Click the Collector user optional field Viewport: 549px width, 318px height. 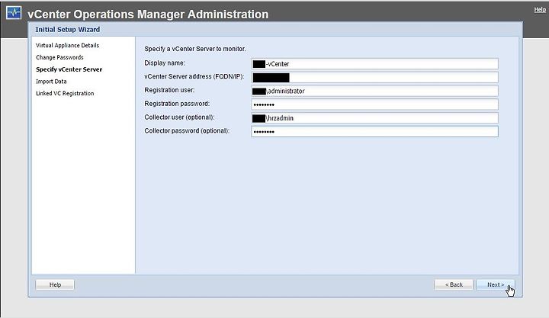(374, 118)
